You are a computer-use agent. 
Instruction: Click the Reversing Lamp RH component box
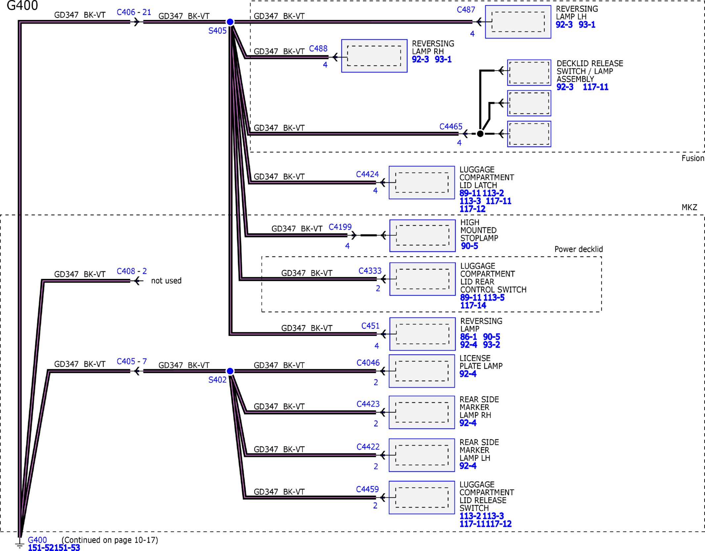[374, 56]
